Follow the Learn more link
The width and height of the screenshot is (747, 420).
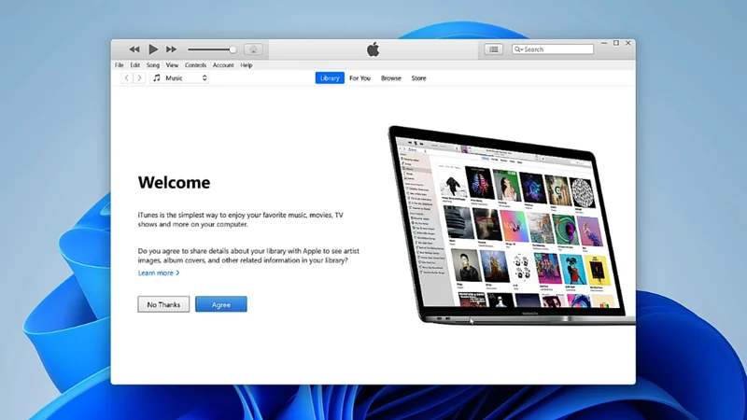click(158, 273)
